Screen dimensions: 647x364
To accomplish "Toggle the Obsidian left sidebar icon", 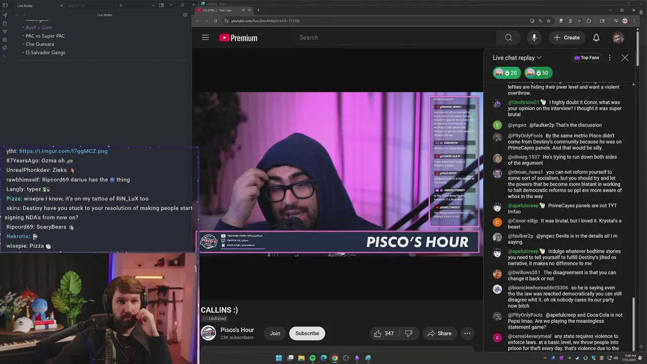I will pos(5,6).
